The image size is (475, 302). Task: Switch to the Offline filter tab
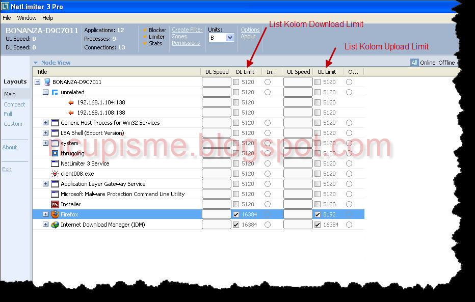click(446, 63)
